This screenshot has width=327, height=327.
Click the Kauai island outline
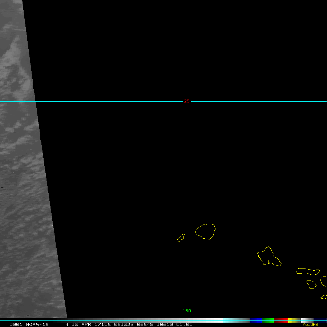pos(206,231)
